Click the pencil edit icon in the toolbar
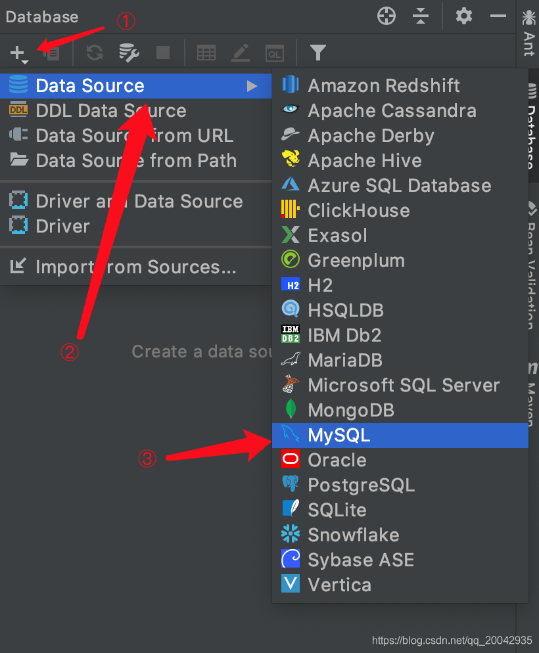 click(241, 53)
